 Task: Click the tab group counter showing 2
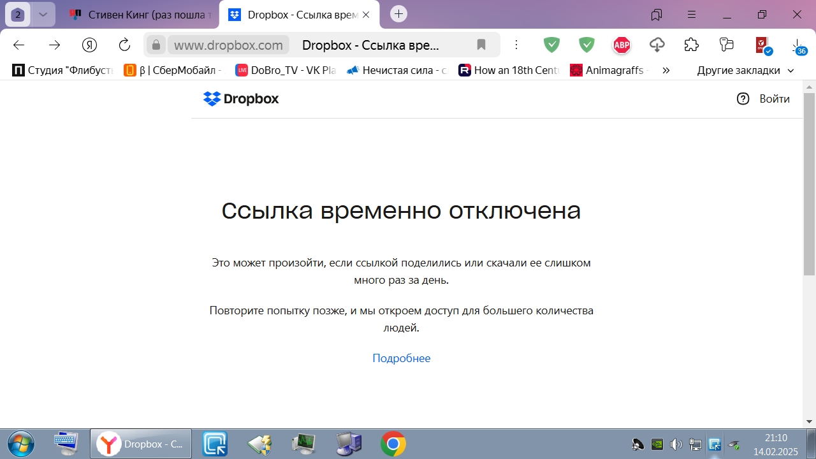click(x=18, y=14)
